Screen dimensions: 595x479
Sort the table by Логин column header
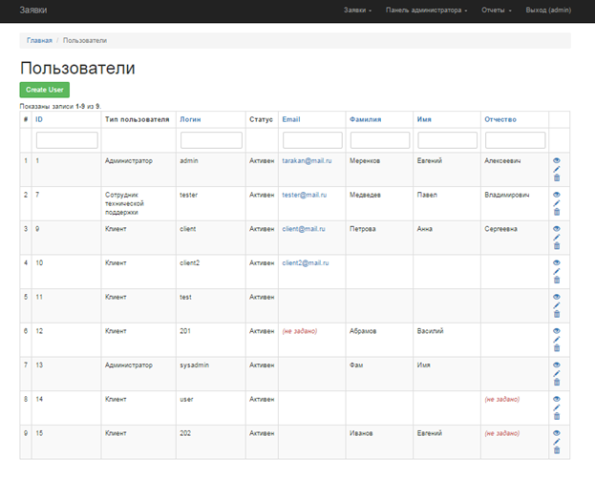tap(190, 119)
